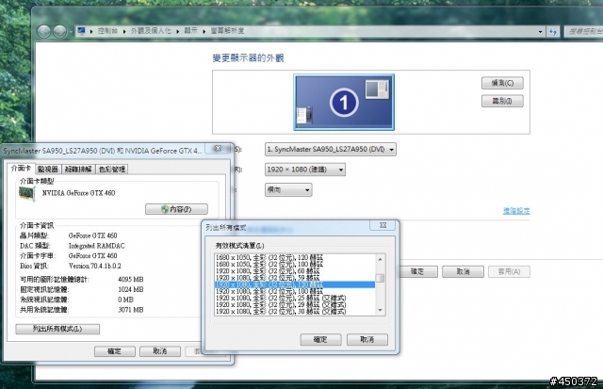Image resolution: width=603 pixels, height=389 pixels.
Task: Click 內容(P) properties button for adapter
Action: [176, 209]
